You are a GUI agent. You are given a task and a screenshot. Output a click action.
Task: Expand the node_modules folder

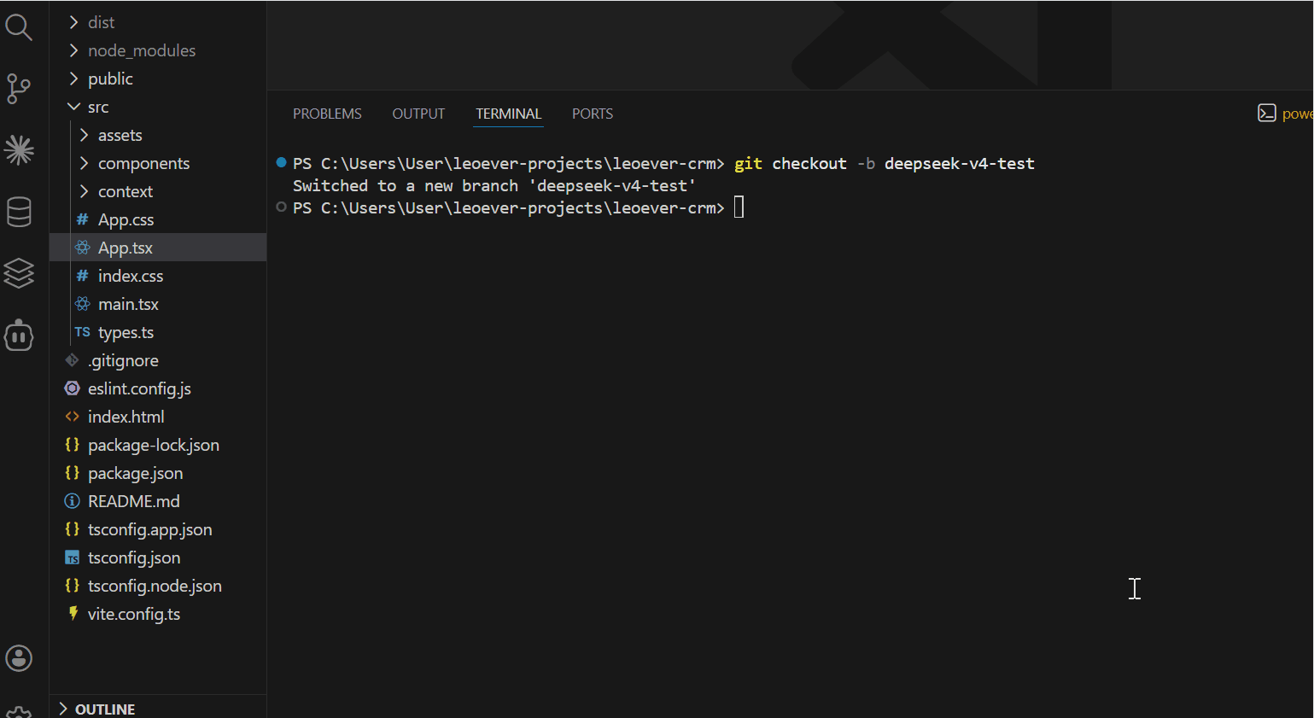coord(141,50)
